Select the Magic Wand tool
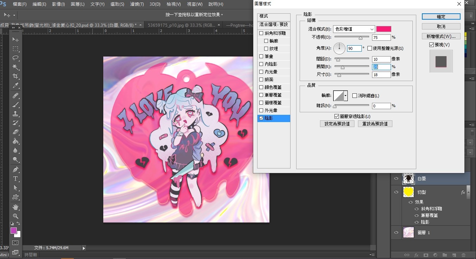This screenshot has width=476, height=259. coord(15,67)
